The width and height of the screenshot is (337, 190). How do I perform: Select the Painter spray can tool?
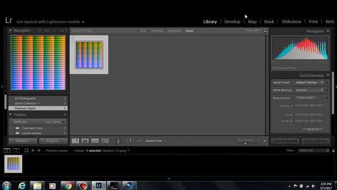point(118,141)
